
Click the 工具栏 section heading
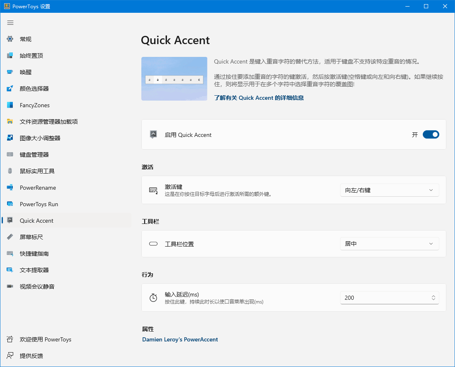coord(150,221)
